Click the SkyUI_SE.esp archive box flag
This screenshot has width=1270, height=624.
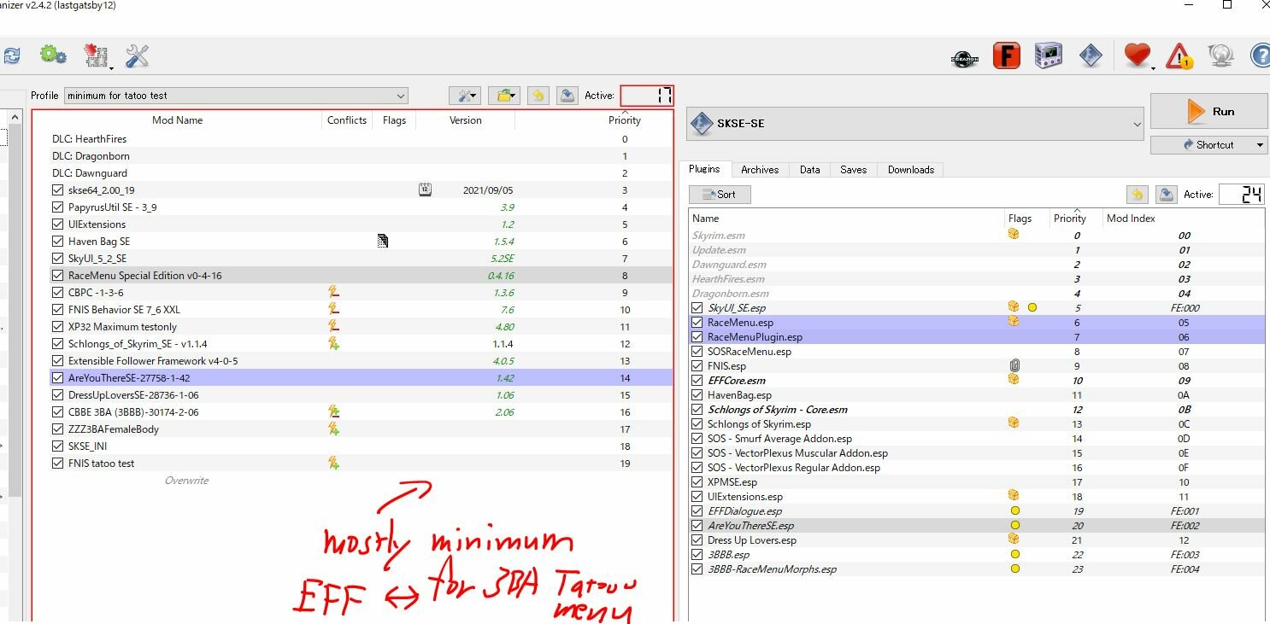click(1014, 307)
